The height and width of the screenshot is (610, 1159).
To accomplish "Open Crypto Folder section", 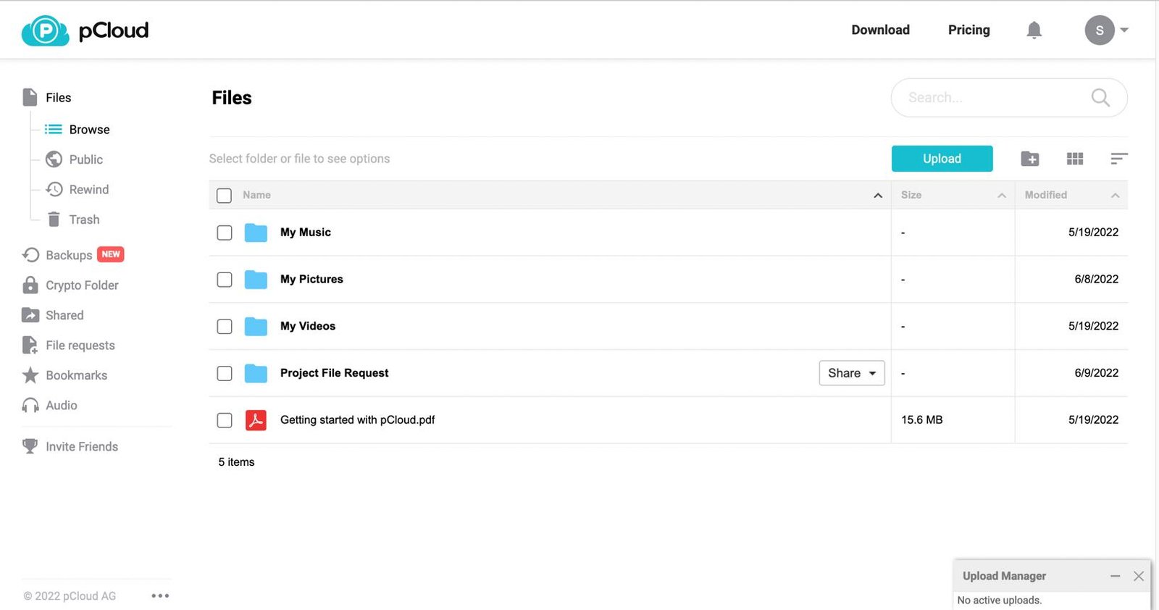I will 82,285.
